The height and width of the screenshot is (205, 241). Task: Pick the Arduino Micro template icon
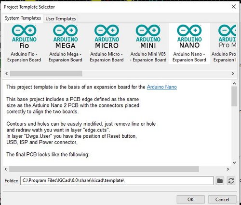click(107, 37)
